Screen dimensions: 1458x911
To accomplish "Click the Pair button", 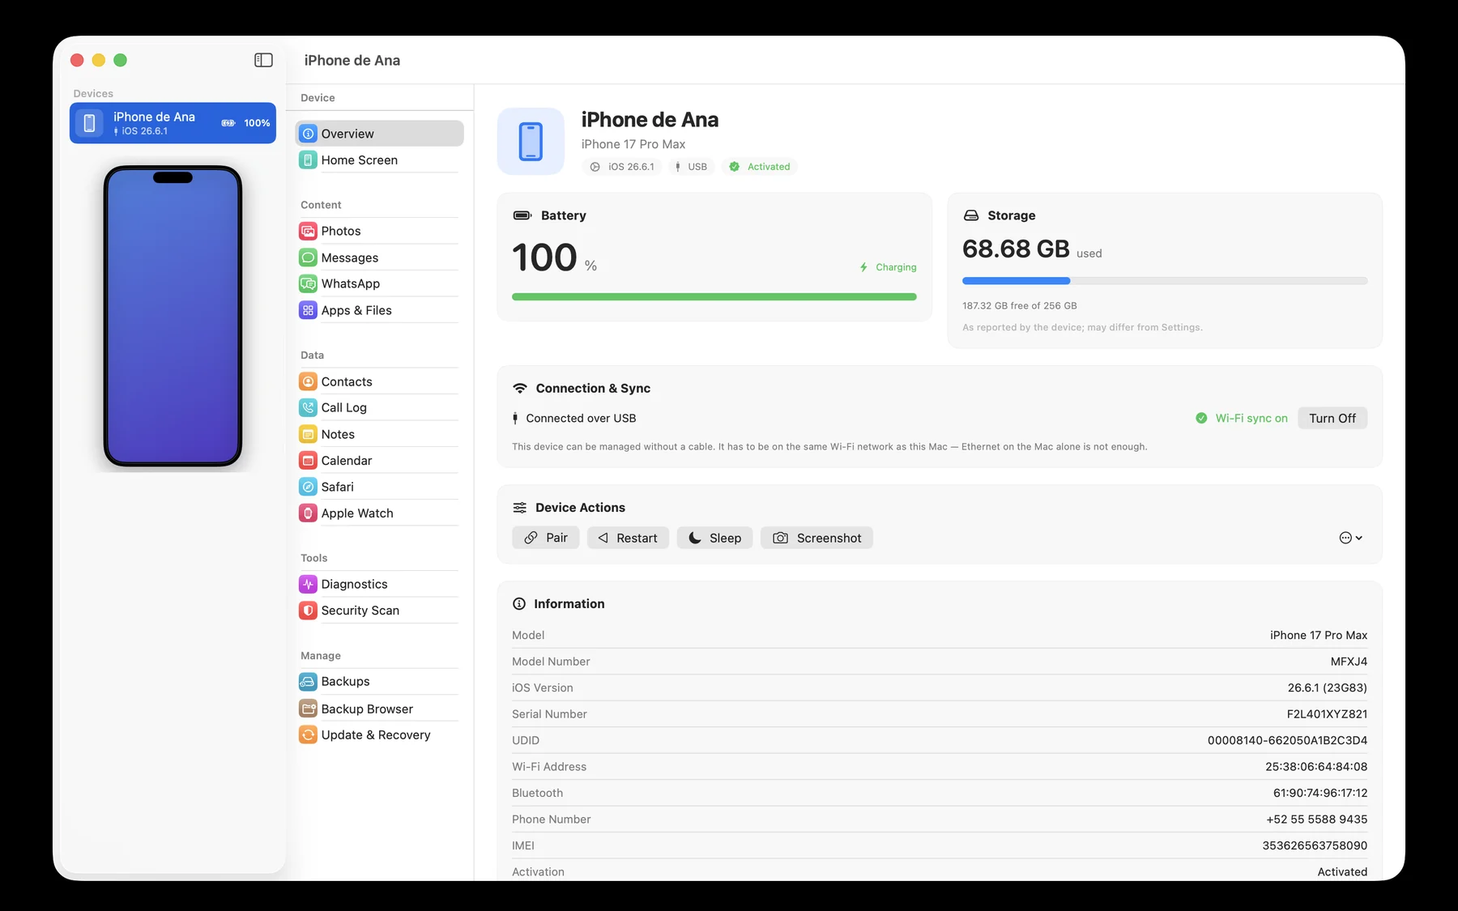I will [546, 538].
